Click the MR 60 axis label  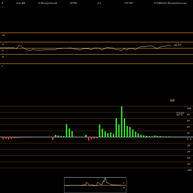(x=188, y=121)
